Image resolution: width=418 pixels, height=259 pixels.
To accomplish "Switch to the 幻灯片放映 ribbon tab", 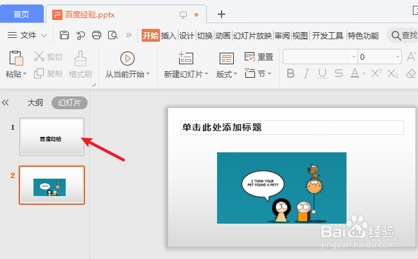I will point(252,35).
